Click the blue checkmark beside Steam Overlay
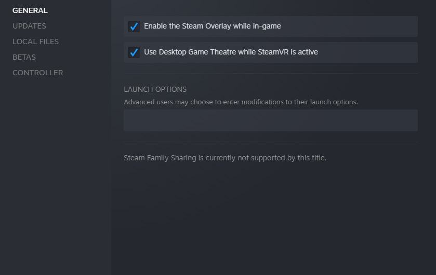Screen dimensions: 436x275 tap(134, 26)
